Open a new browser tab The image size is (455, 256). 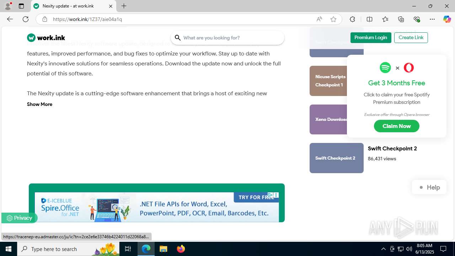pyautogui.click(x=124, y=6)
